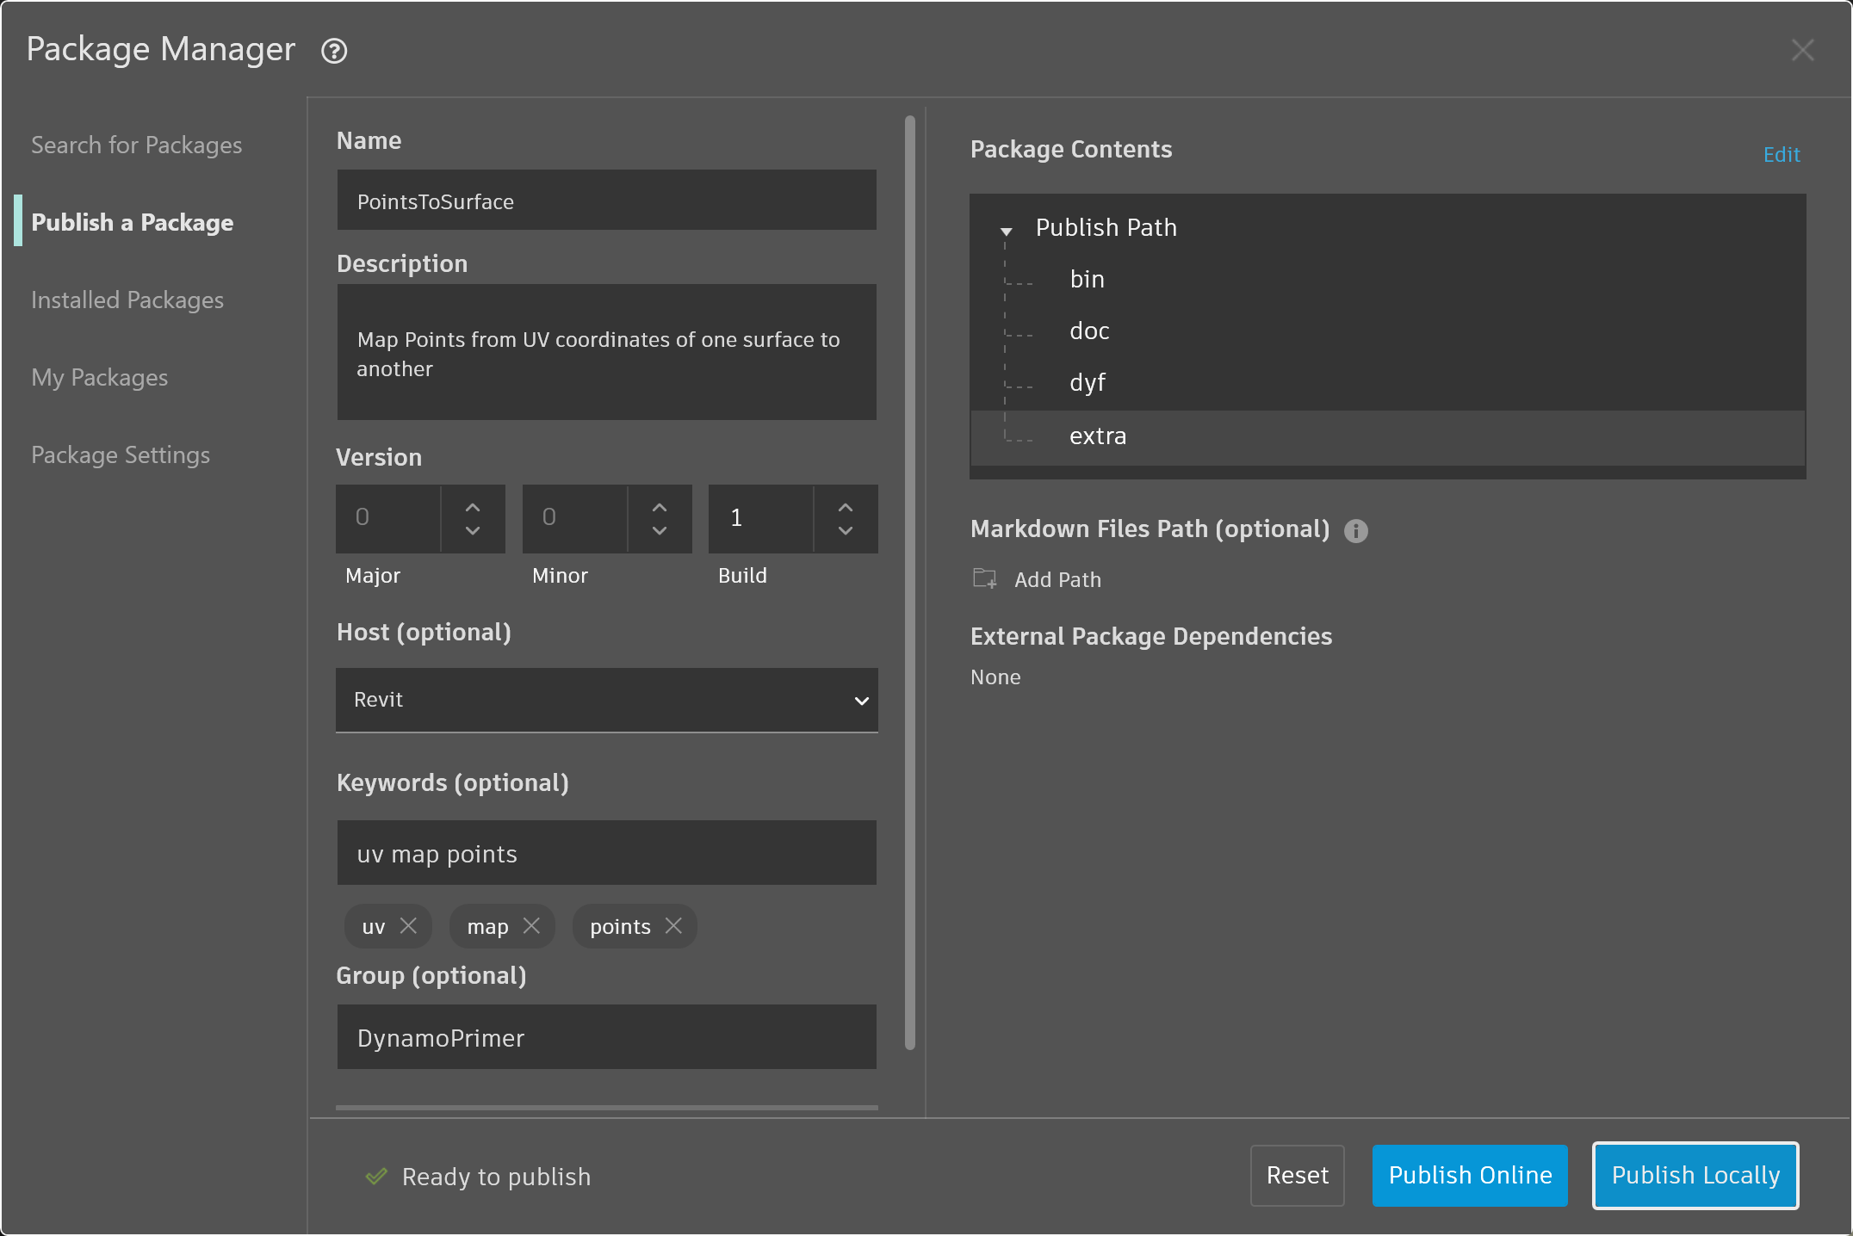Collapse the Publish Path tree node
Screen dimensions: 1853x1236
1006,231
